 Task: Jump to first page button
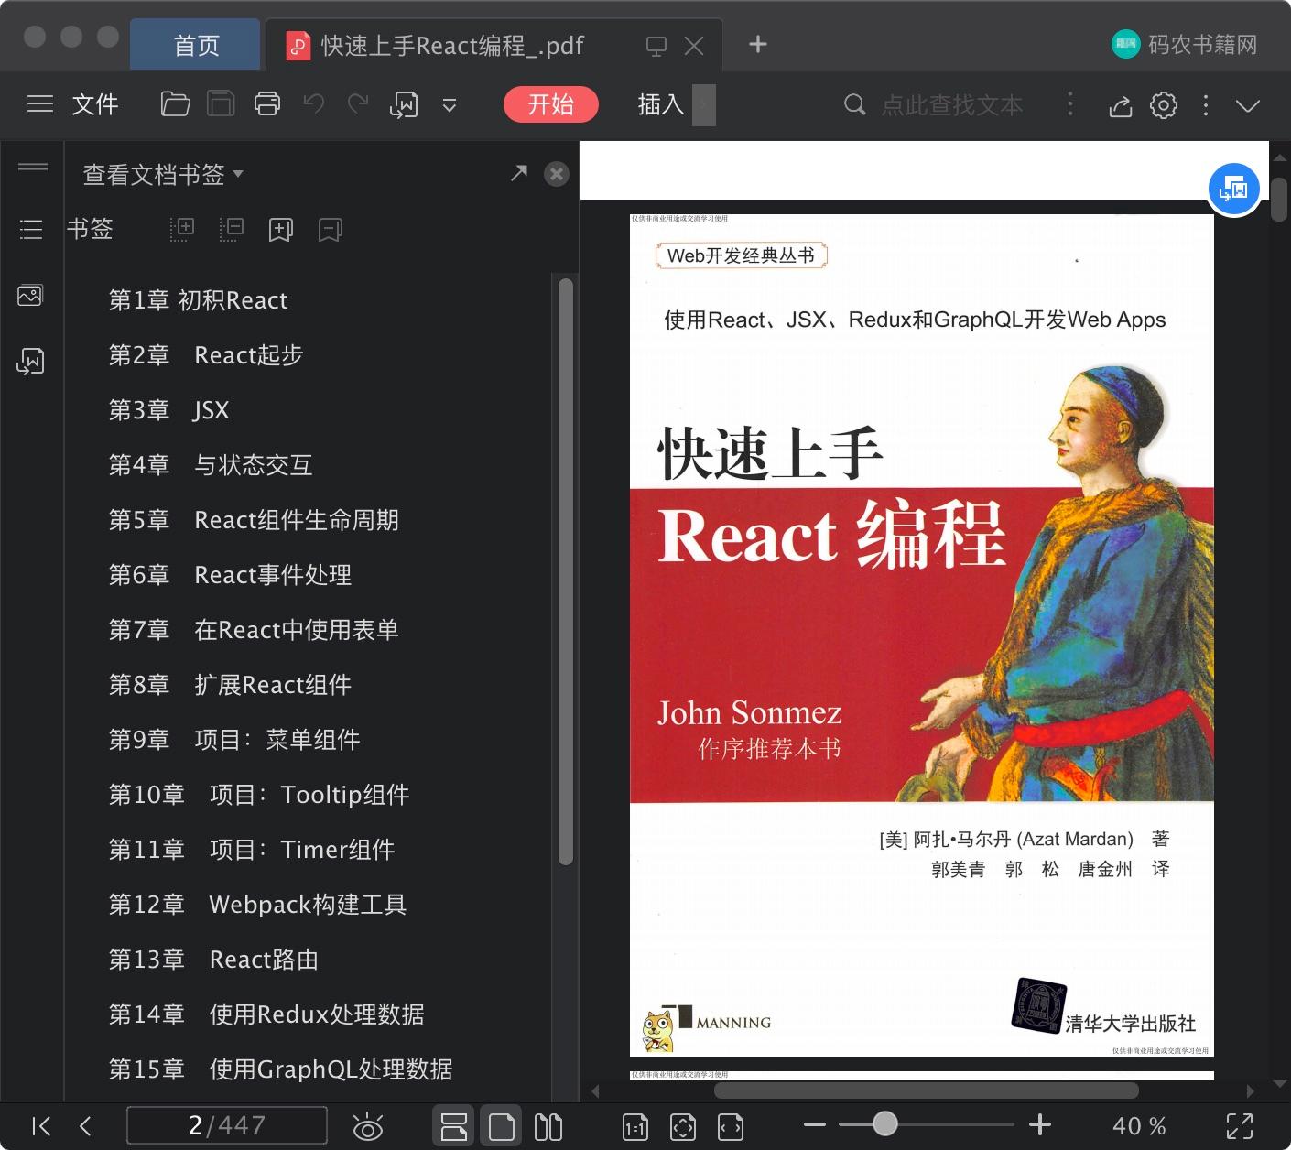coord(41,1125)
